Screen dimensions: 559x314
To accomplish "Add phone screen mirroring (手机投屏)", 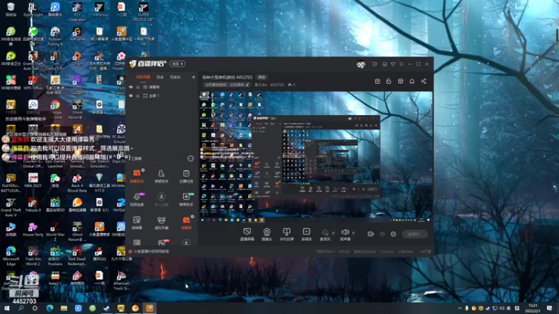I will coord(286,234).
